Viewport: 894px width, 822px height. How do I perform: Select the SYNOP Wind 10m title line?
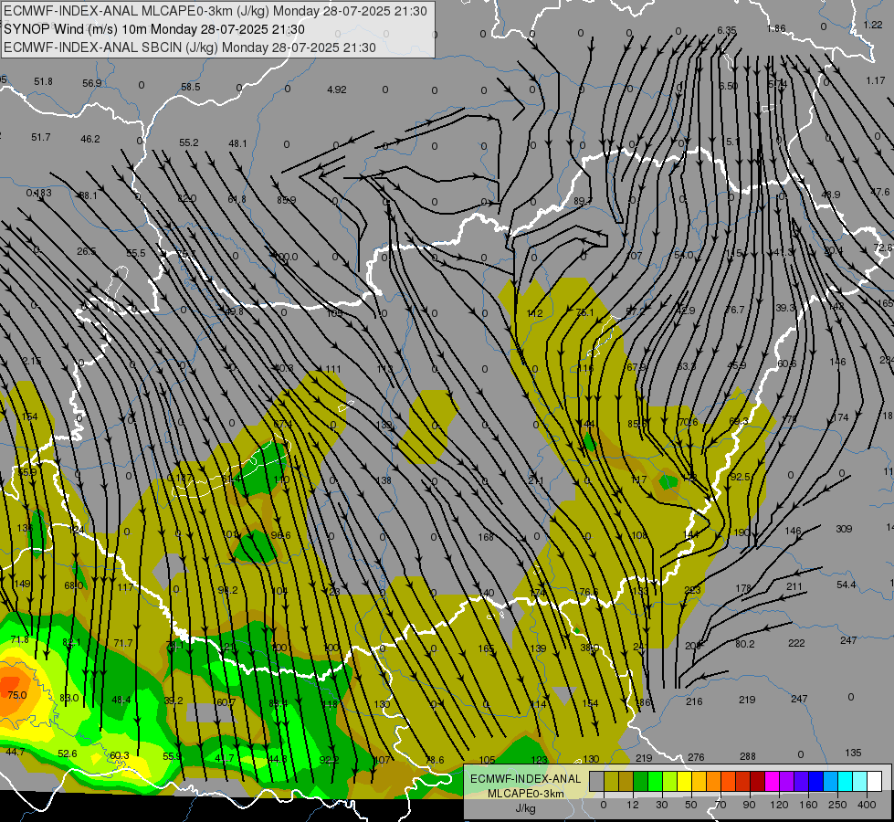point(154,29)
